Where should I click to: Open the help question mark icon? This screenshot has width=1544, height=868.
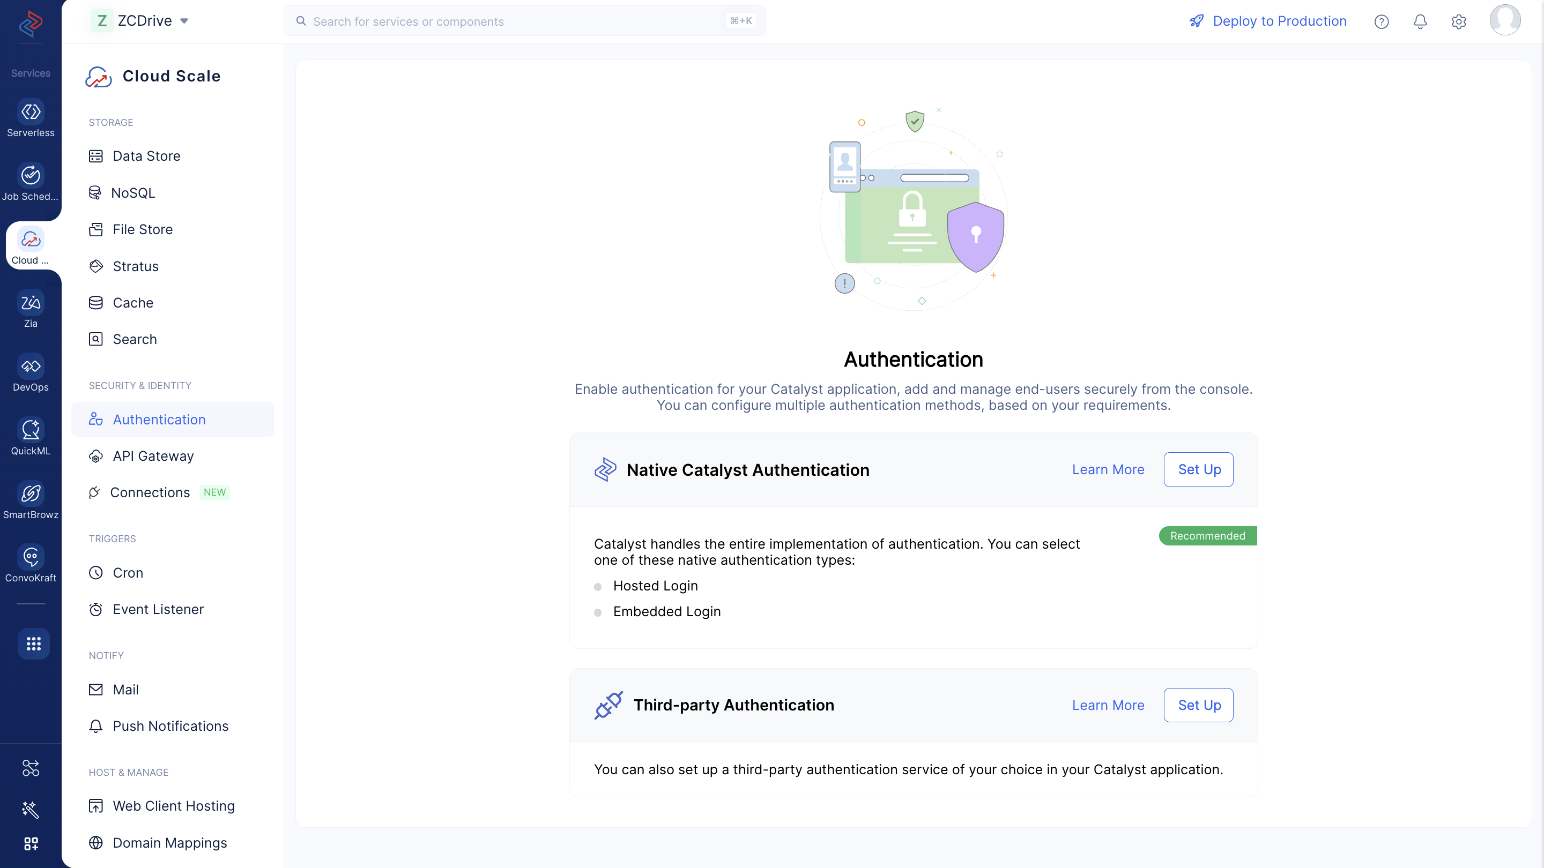(1382, 21)
